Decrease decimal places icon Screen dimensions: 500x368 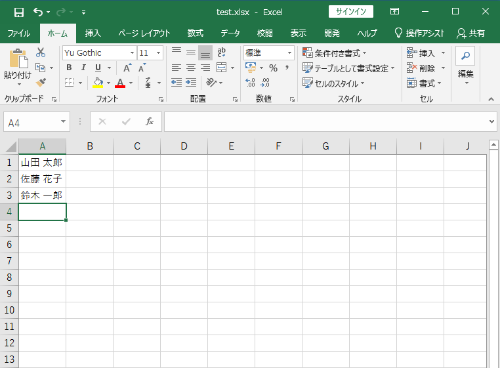[264, 83]
